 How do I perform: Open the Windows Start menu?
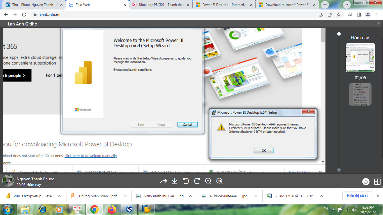(7, 209)
